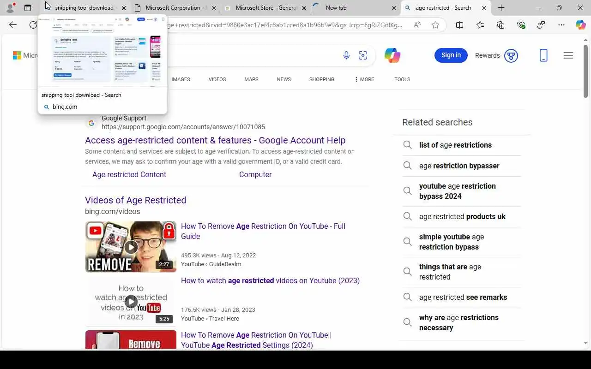Click the Rewards label
This screenshot has height=369, width=591.
(488, 55)
